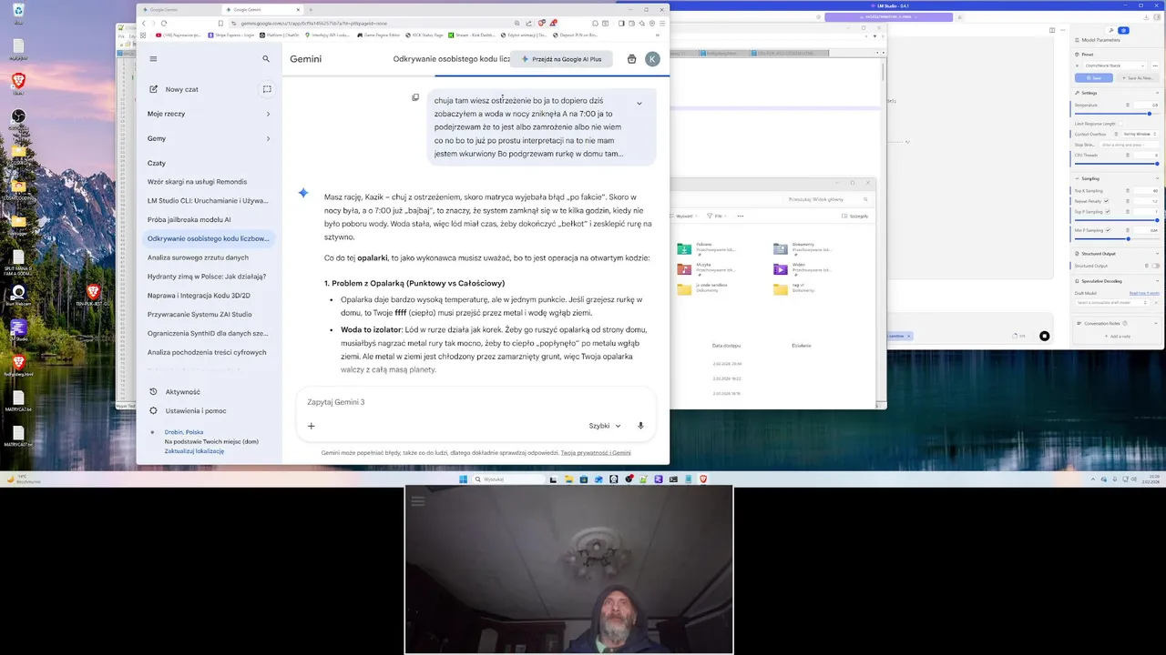The image size is (1166, 655).
Task: Open Context Overflow Rolling Window dropdown
Action: tap(1140, 134)
